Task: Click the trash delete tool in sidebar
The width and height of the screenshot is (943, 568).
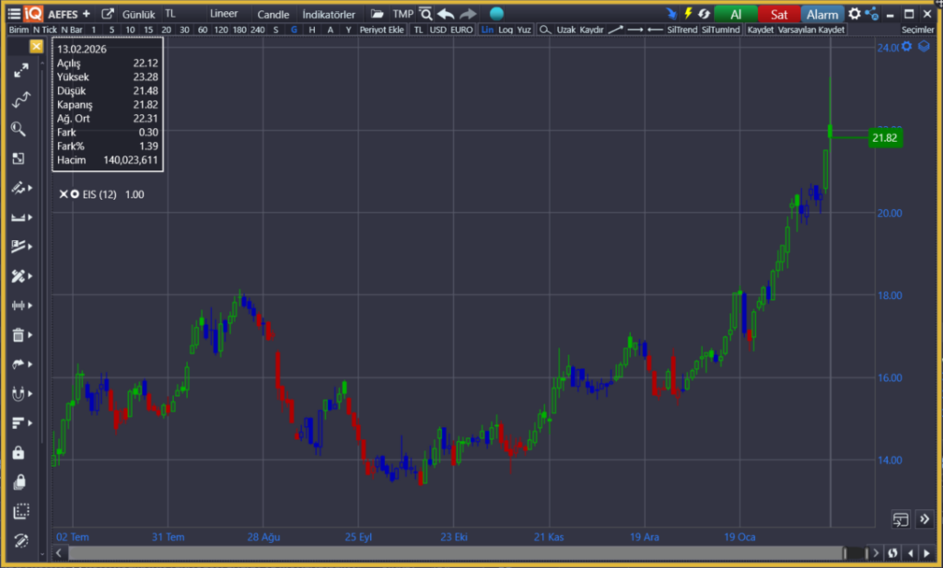Action: tap(18, 336)
